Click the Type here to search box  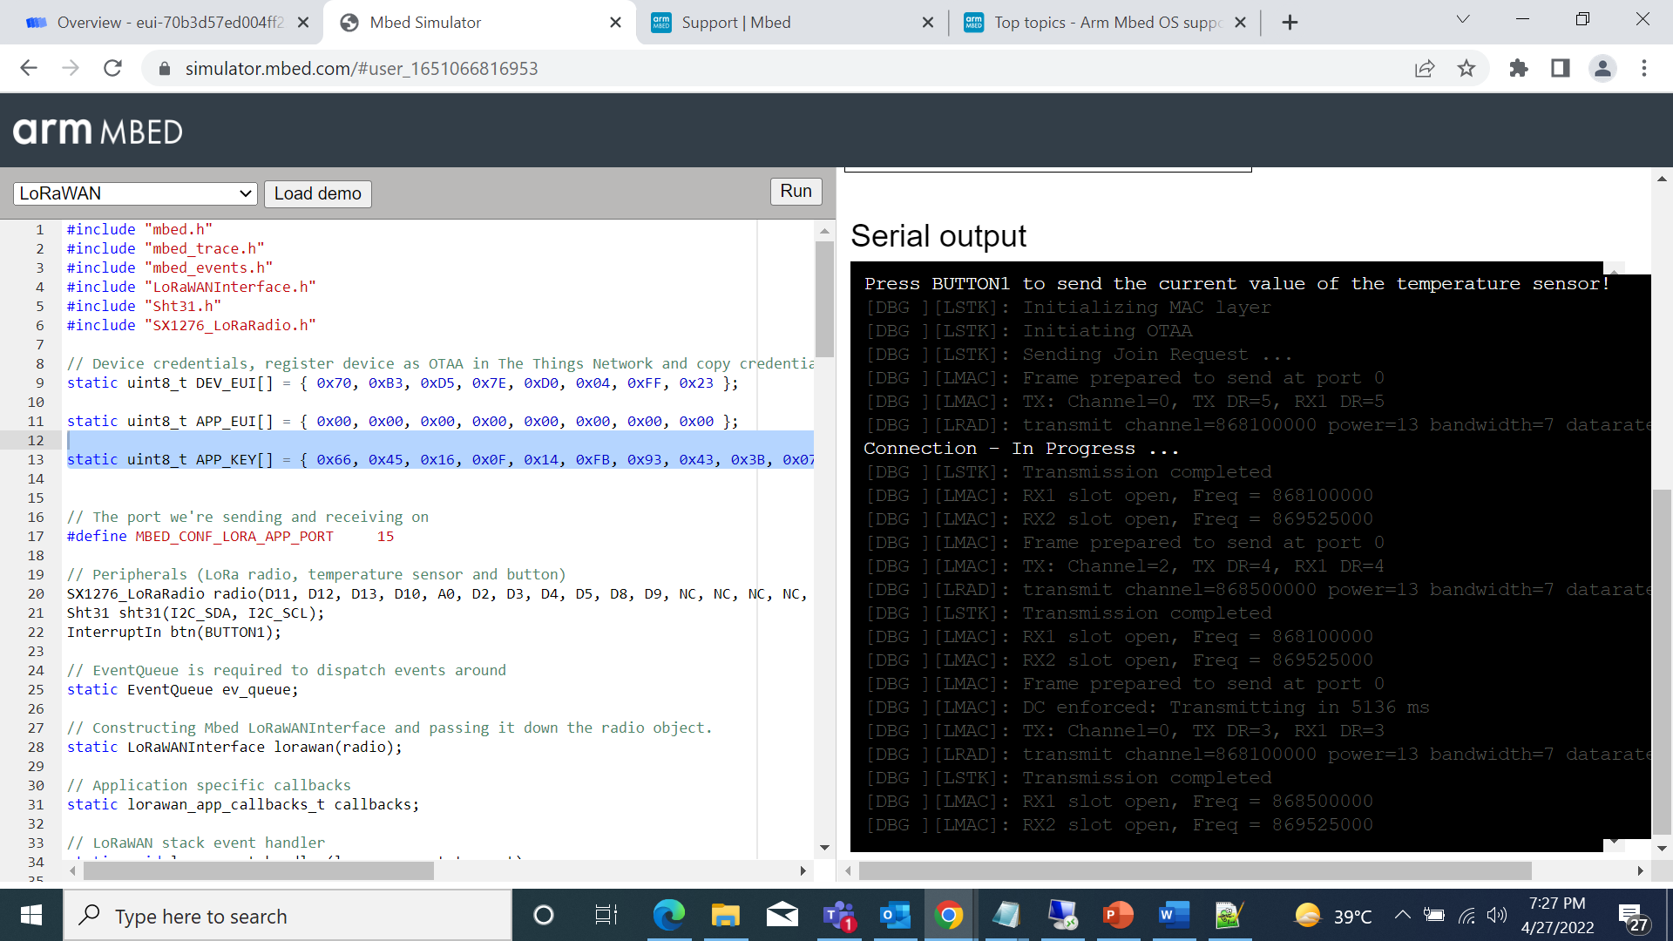tap(288, 916)
